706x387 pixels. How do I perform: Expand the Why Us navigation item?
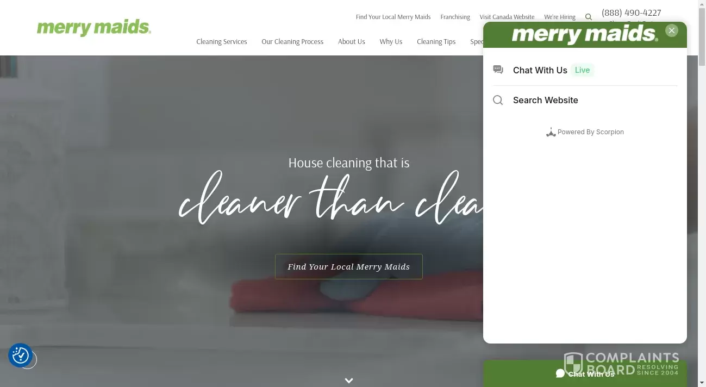391,41
